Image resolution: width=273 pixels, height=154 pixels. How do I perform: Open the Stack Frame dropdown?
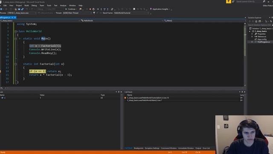(x=148, y=13)
